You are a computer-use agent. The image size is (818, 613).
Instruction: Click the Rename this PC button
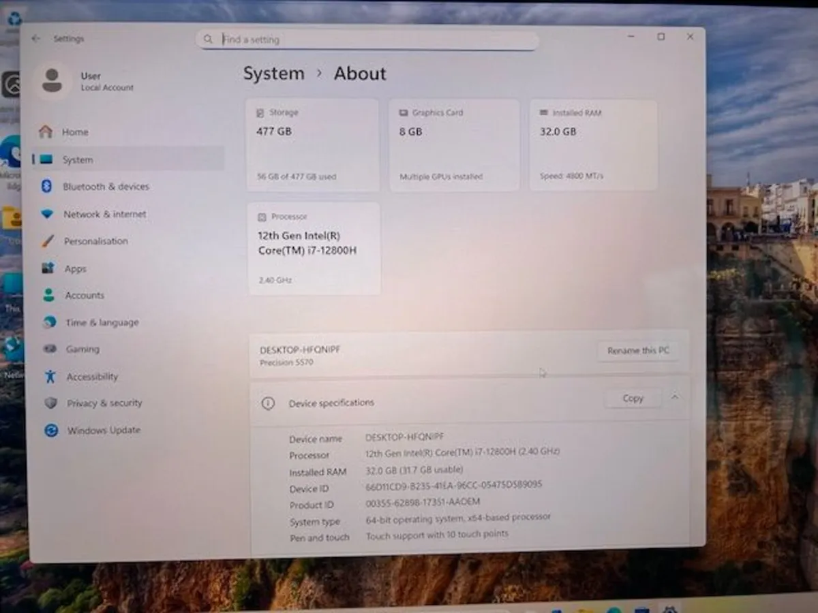point(638,350)
